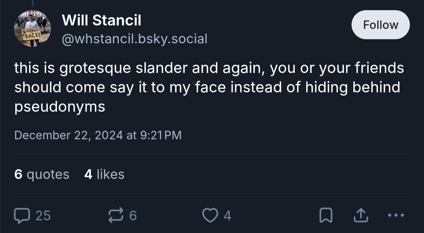This screenshot has width=424, height=233.
Task: View the 4 likes list
Action: point(104,174)
